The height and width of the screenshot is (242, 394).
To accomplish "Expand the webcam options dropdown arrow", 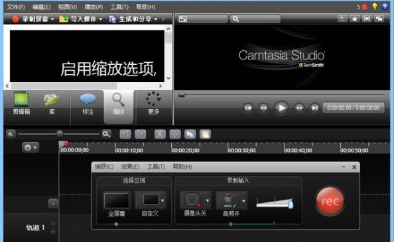I will [208, 200].
